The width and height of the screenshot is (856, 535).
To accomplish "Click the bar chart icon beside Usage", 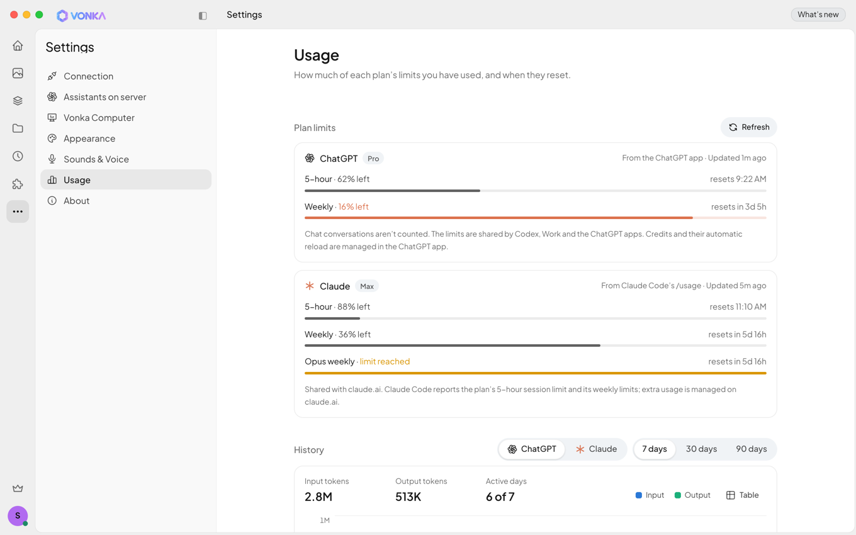I will click(52, 180).
